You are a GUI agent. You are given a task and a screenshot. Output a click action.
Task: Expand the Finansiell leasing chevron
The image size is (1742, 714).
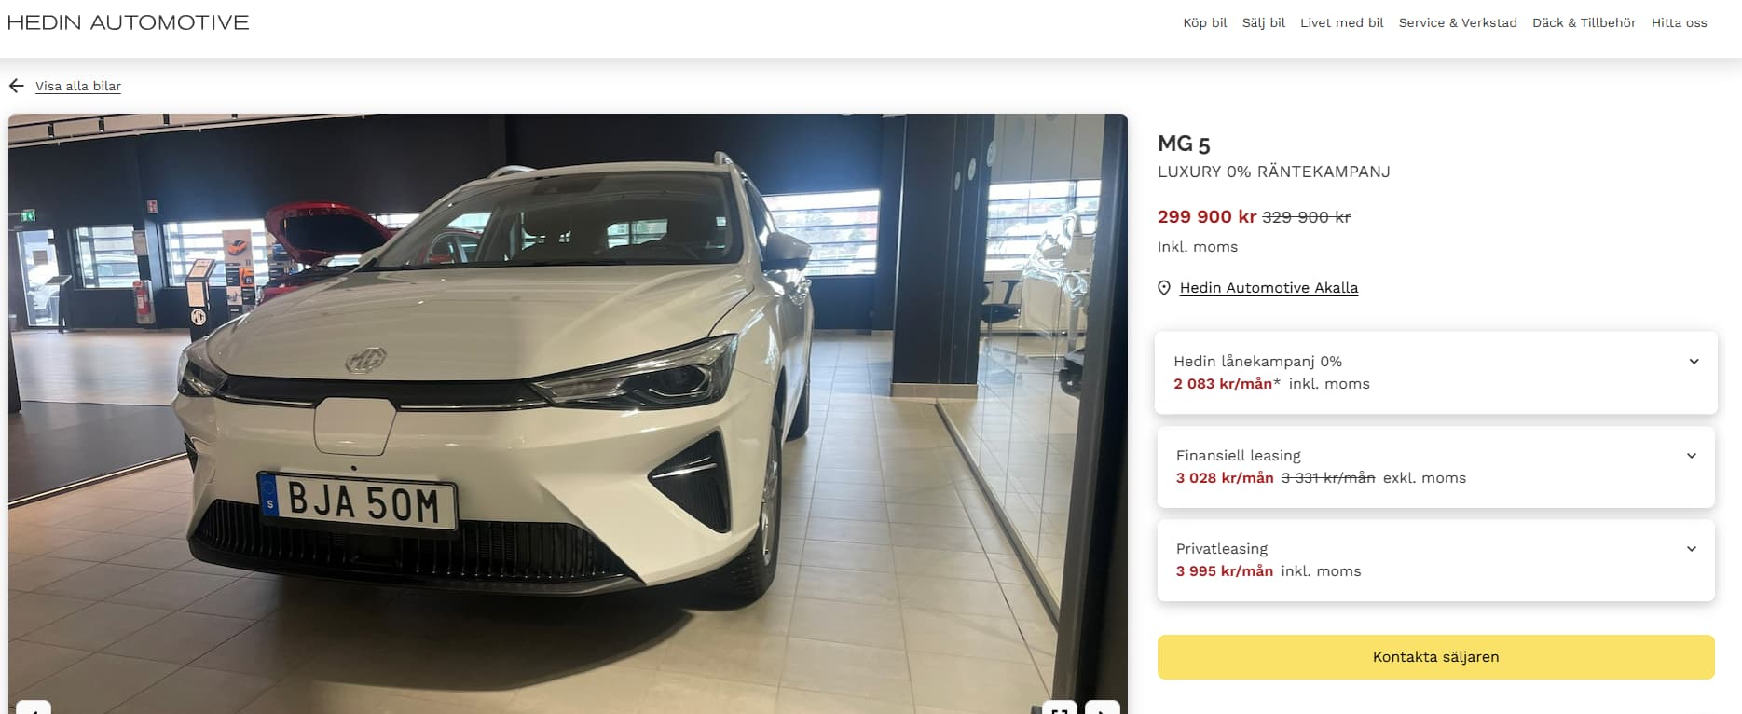[x=1692, y=456]
